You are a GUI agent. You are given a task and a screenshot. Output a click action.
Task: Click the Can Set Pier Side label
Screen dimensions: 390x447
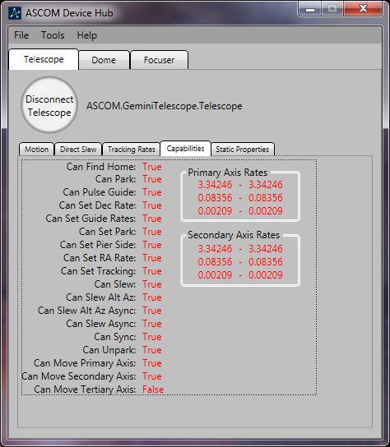(x=98, y=245)
